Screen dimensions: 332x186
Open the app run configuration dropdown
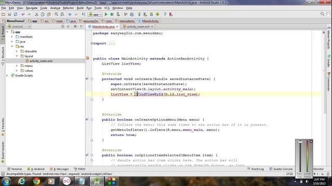click(x=95, y=14)
